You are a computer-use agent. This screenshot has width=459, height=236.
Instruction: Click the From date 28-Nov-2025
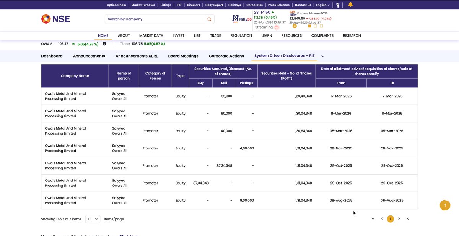pos(341,148)
